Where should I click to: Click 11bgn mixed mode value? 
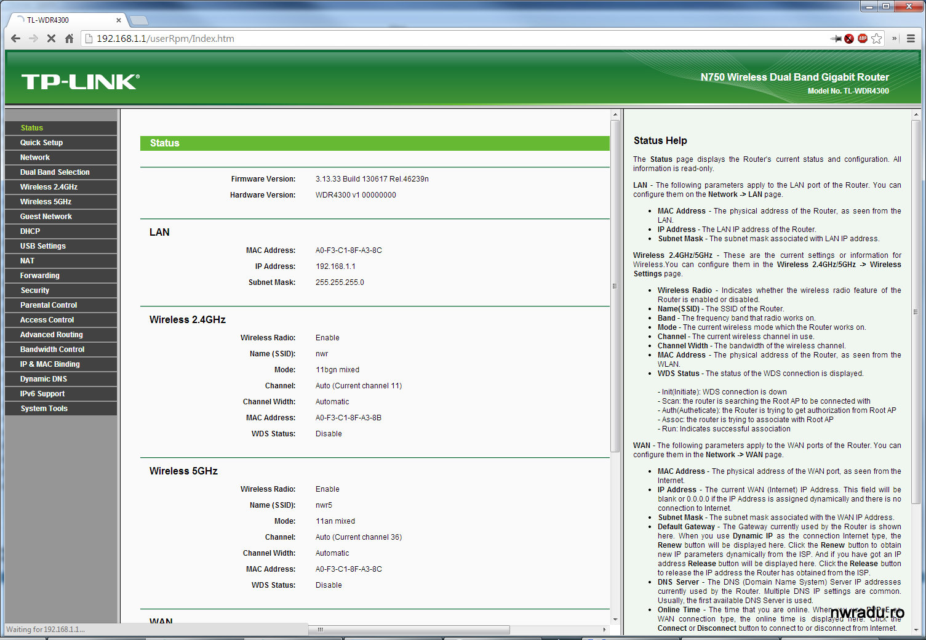click(x=337, y=370)
